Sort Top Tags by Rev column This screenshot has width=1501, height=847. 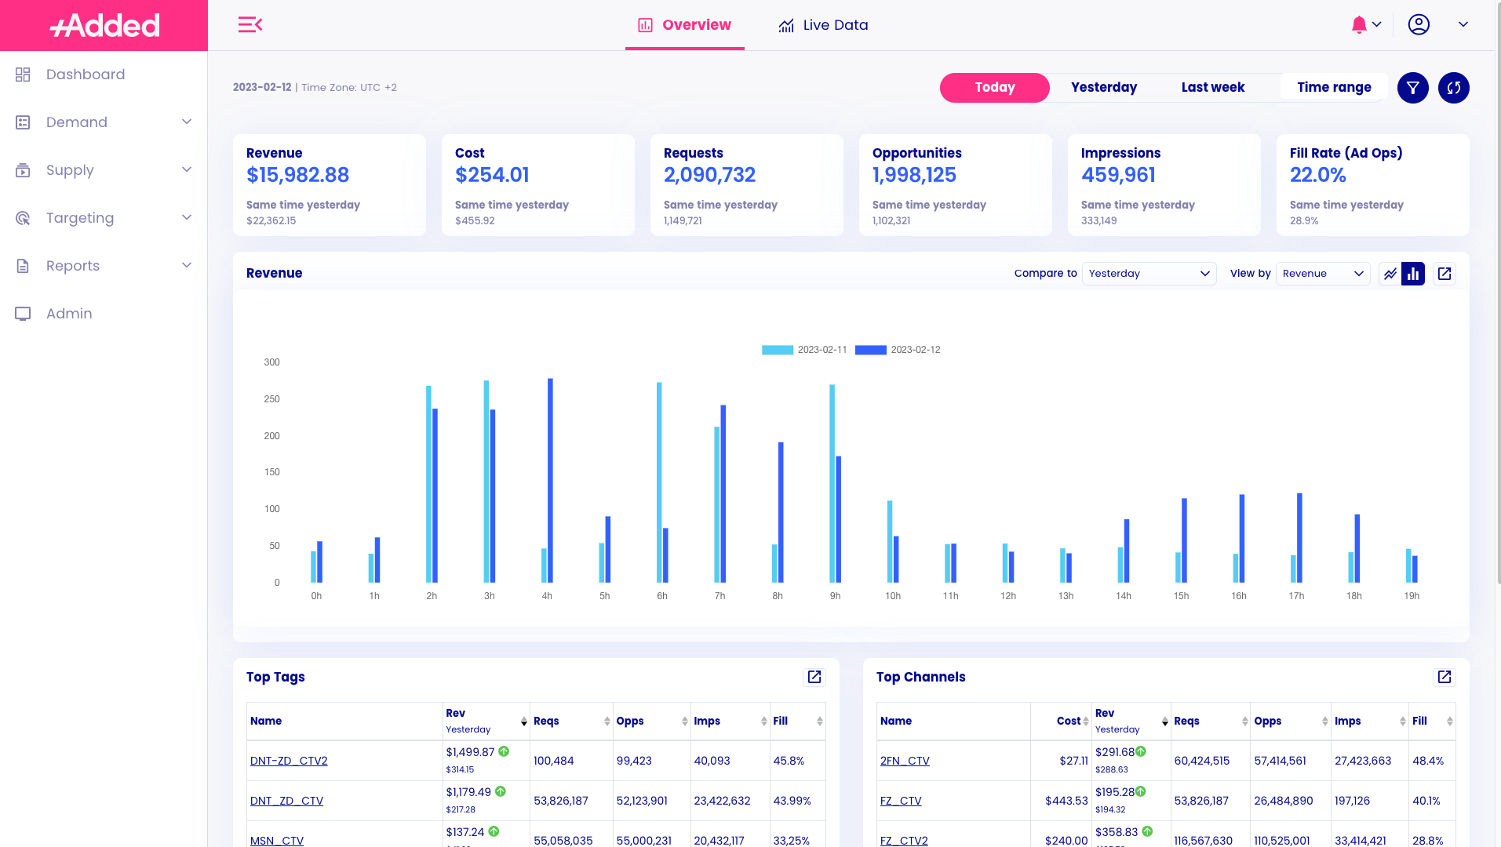pos(524,722)
